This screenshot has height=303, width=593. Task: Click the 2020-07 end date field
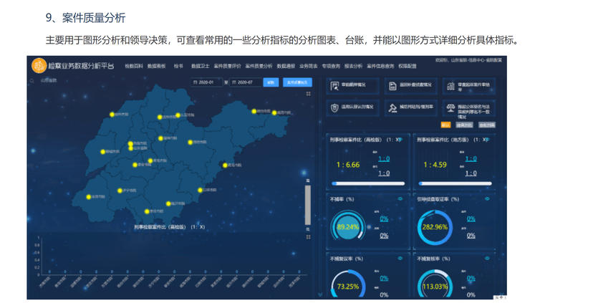pyautogui.click(x=246, y=82)
